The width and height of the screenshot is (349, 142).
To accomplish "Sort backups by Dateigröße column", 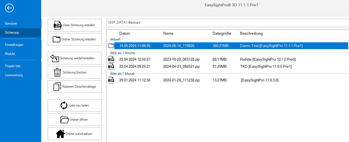I will [x=222, y=33].
